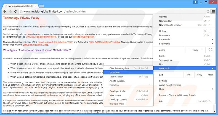Click the forward navigation arrow
The height and width of the screenshot is (115, 218).
tap(10, 12)
